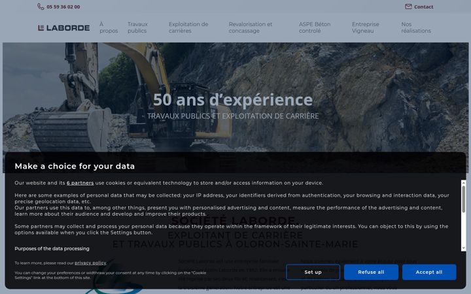
Task: Call number 05 59 36 02 00
Action: click(x=63, y=7)
